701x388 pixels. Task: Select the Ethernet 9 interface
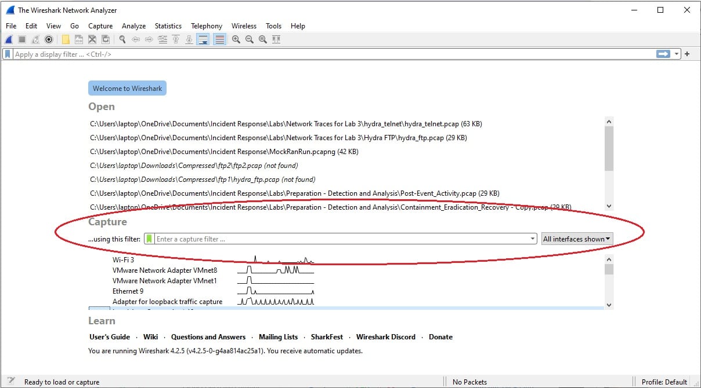[x=128, y=291]
